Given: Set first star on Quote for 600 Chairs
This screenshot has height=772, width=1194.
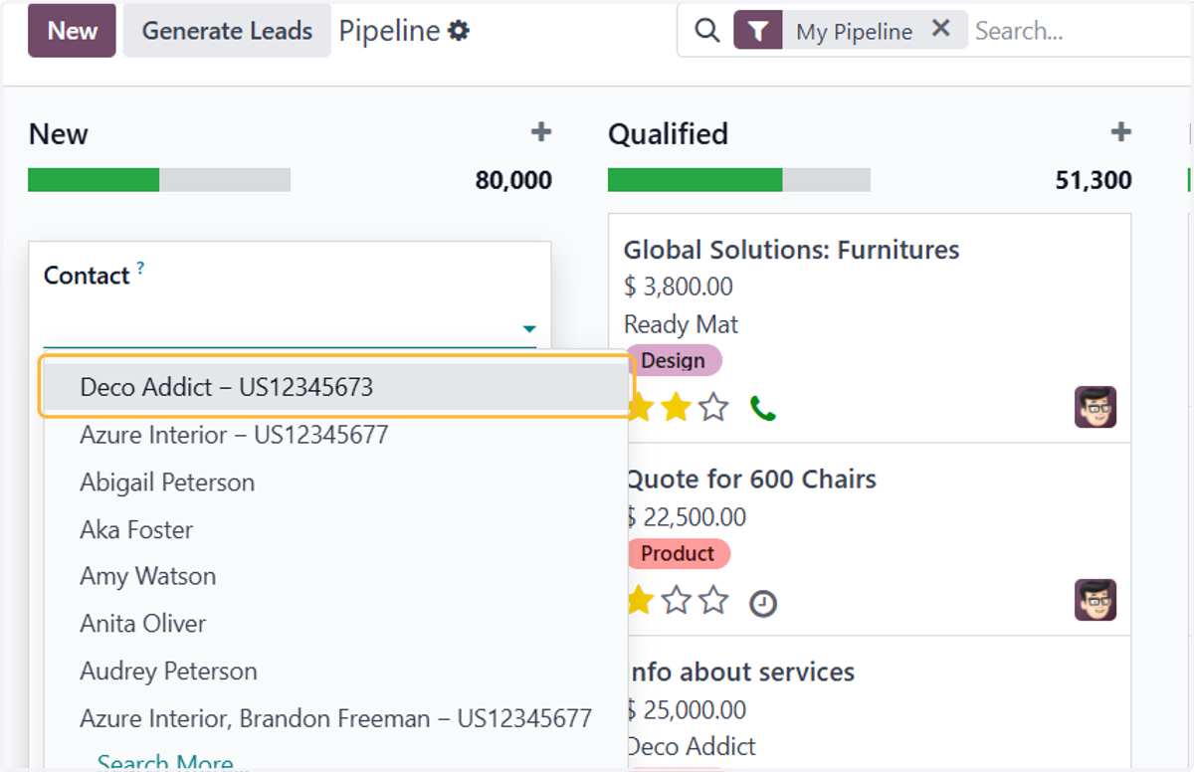Looking at the screenshot, I should click(639, 601).
